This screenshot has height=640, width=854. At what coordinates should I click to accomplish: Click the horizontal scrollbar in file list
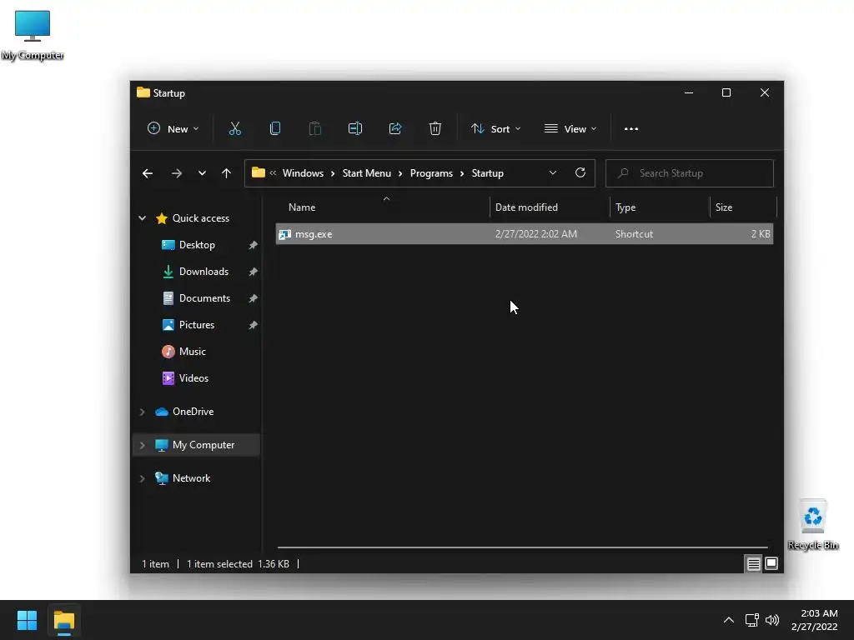pos(522,547)
